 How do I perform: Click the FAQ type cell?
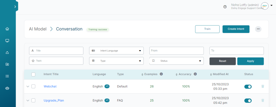(120, 101)
